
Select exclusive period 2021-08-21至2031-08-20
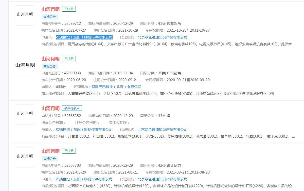188,172
